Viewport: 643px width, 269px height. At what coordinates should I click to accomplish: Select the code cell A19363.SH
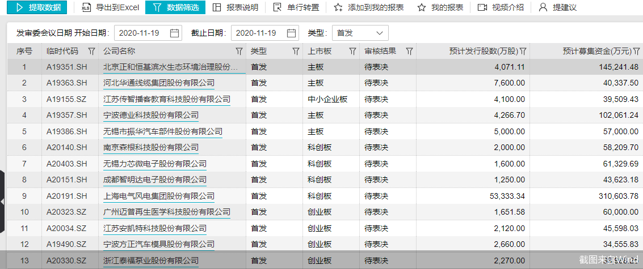67,83
